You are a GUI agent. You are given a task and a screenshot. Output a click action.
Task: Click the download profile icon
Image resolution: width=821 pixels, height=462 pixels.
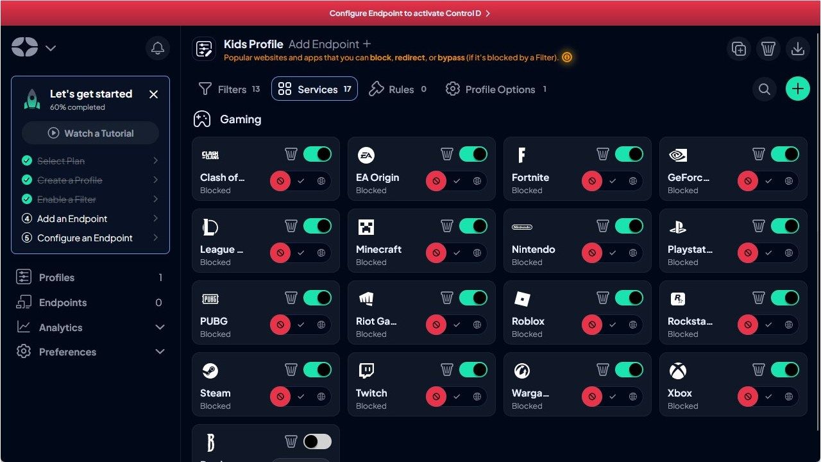798,49
